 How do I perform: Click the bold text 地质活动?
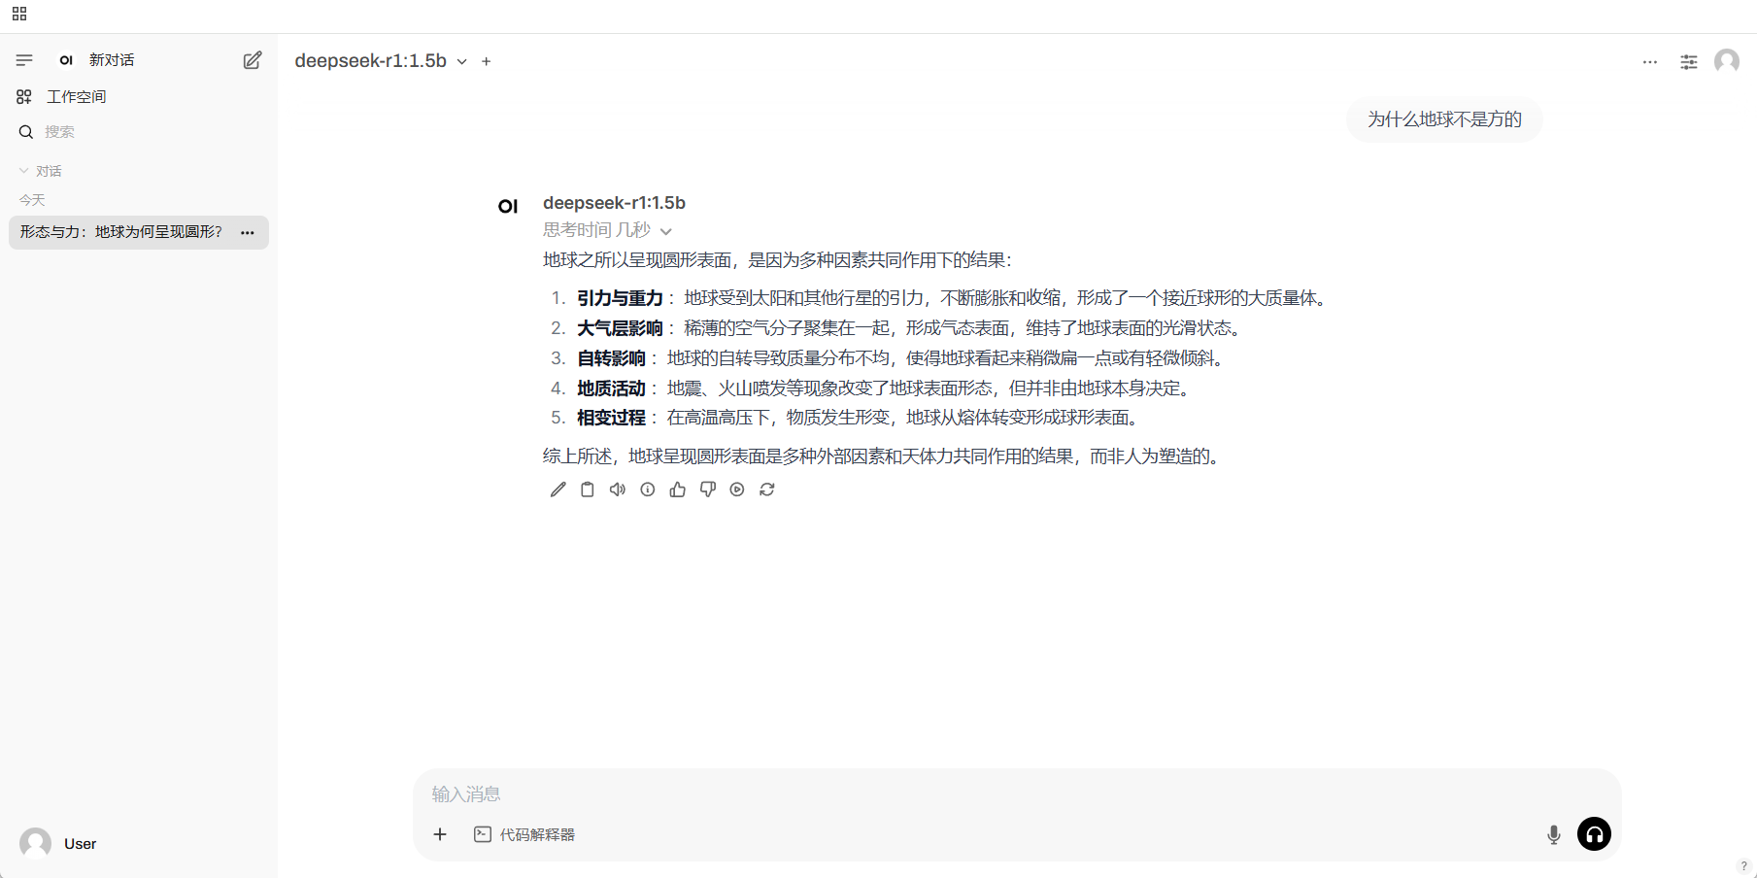[611, 388]
